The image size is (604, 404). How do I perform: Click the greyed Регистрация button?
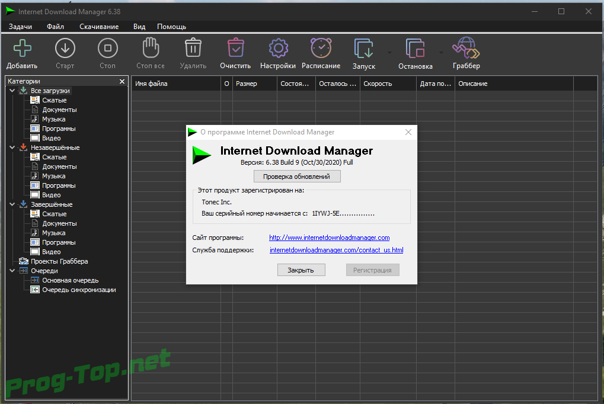point(372,270)
